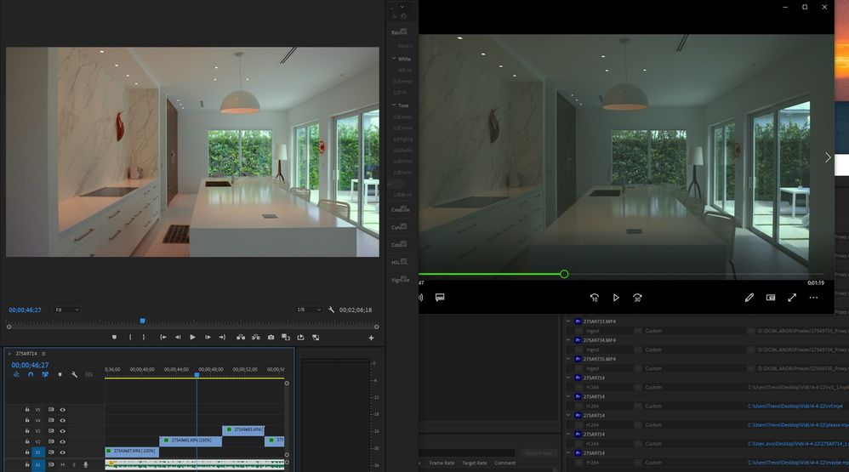The width and height of the screenshot is (849, 472).
Task: Toggle snap magnet in timeline
Action: tap(31, 374)
